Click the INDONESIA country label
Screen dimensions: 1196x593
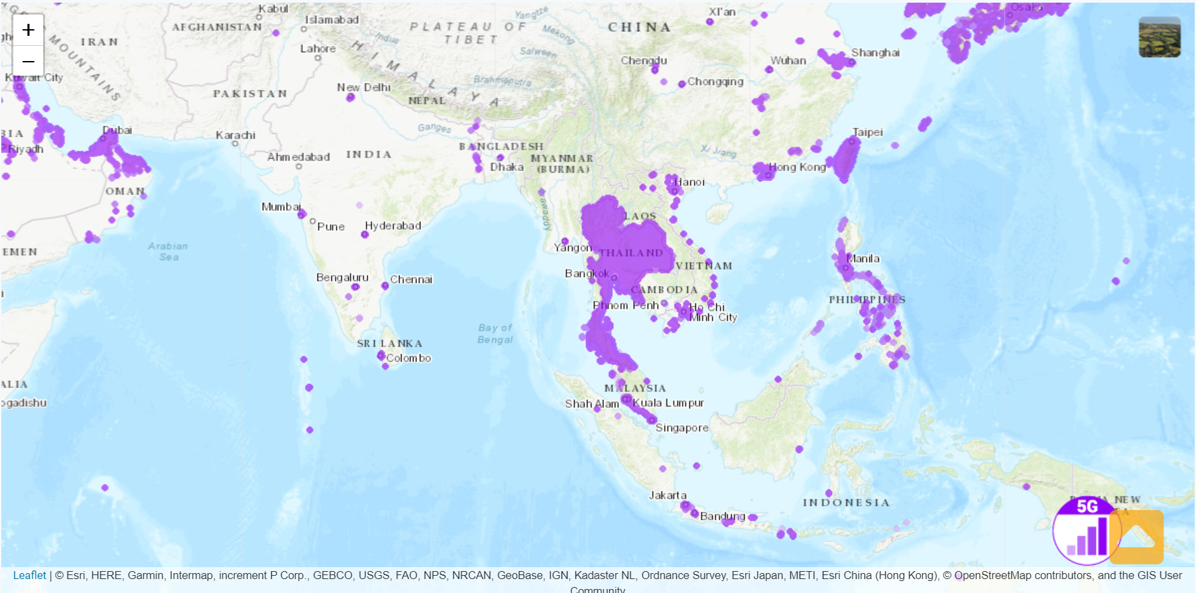coord(846,503)
